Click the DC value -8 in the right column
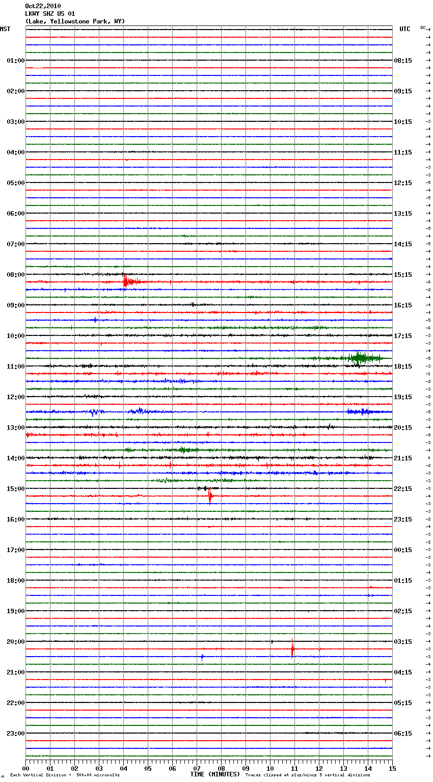Screen dimensions: 433x782 [428, 435]
